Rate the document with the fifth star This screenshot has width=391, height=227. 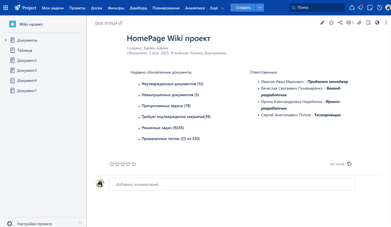(134, 164)
